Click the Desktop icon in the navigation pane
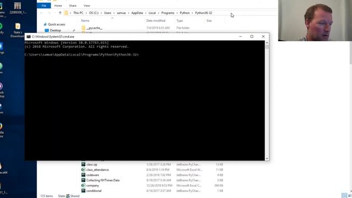Screen dimensions: 352x198 click(47, 30)
